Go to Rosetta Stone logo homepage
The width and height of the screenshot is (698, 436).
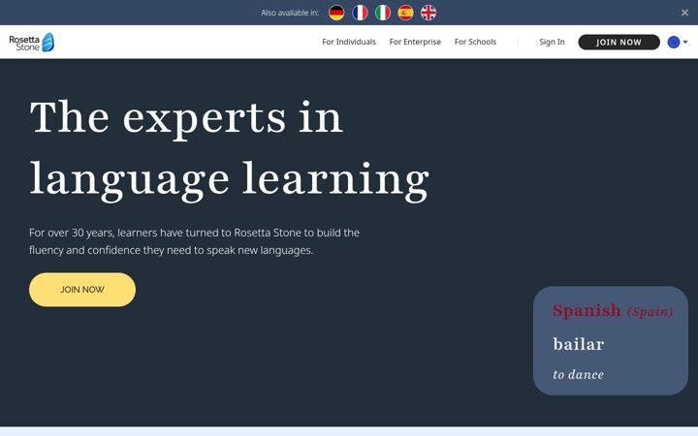(x=32, y=43)
